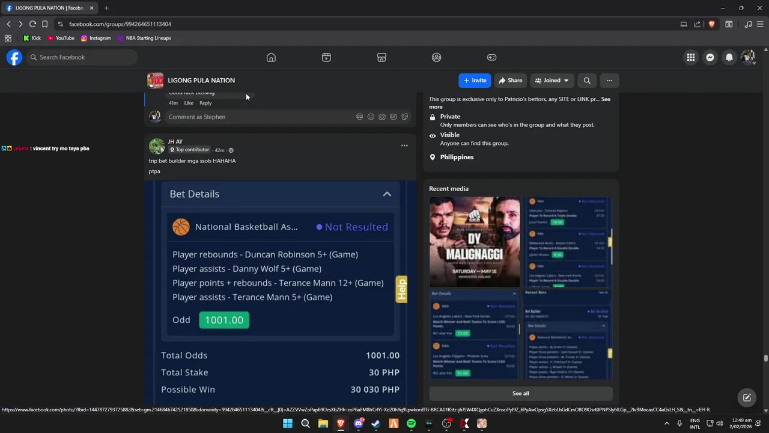Click new message compose icon
769x433 pixels.
747,398
